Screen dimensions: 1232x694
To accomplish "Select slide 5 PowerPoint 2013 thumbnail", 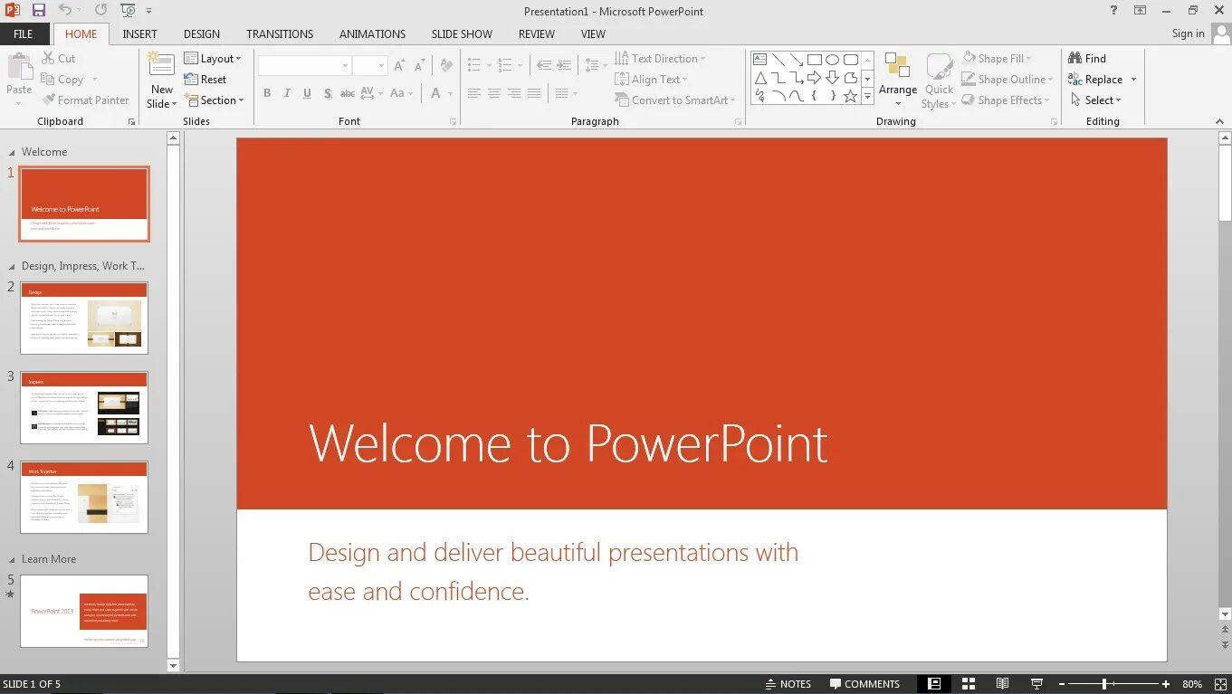I will 84,611.
